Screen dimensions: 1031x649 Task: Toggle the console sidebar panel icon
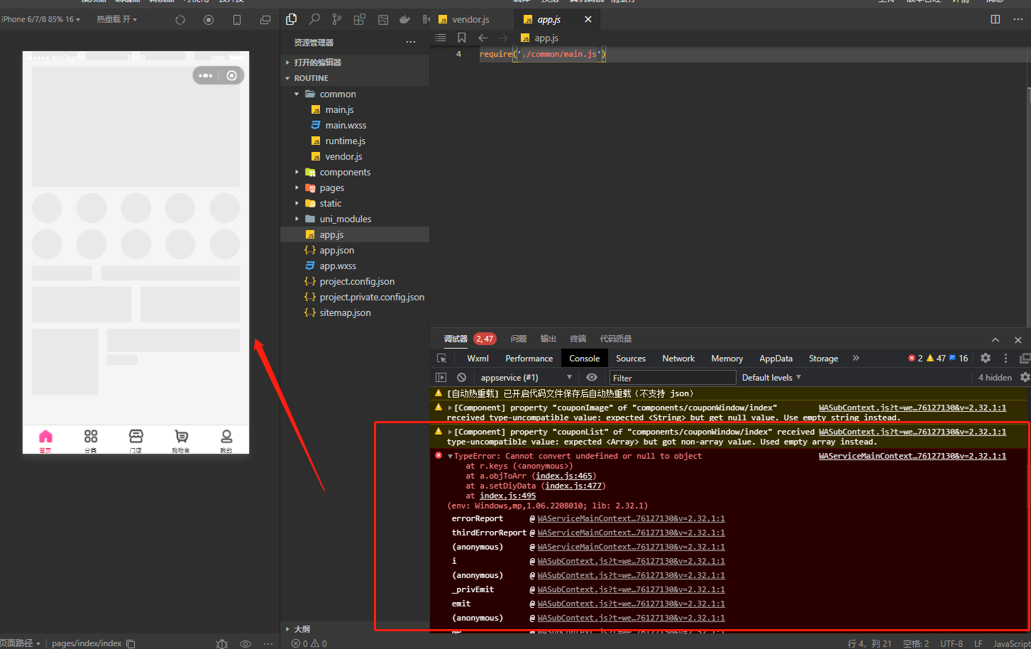pos(441,378)
